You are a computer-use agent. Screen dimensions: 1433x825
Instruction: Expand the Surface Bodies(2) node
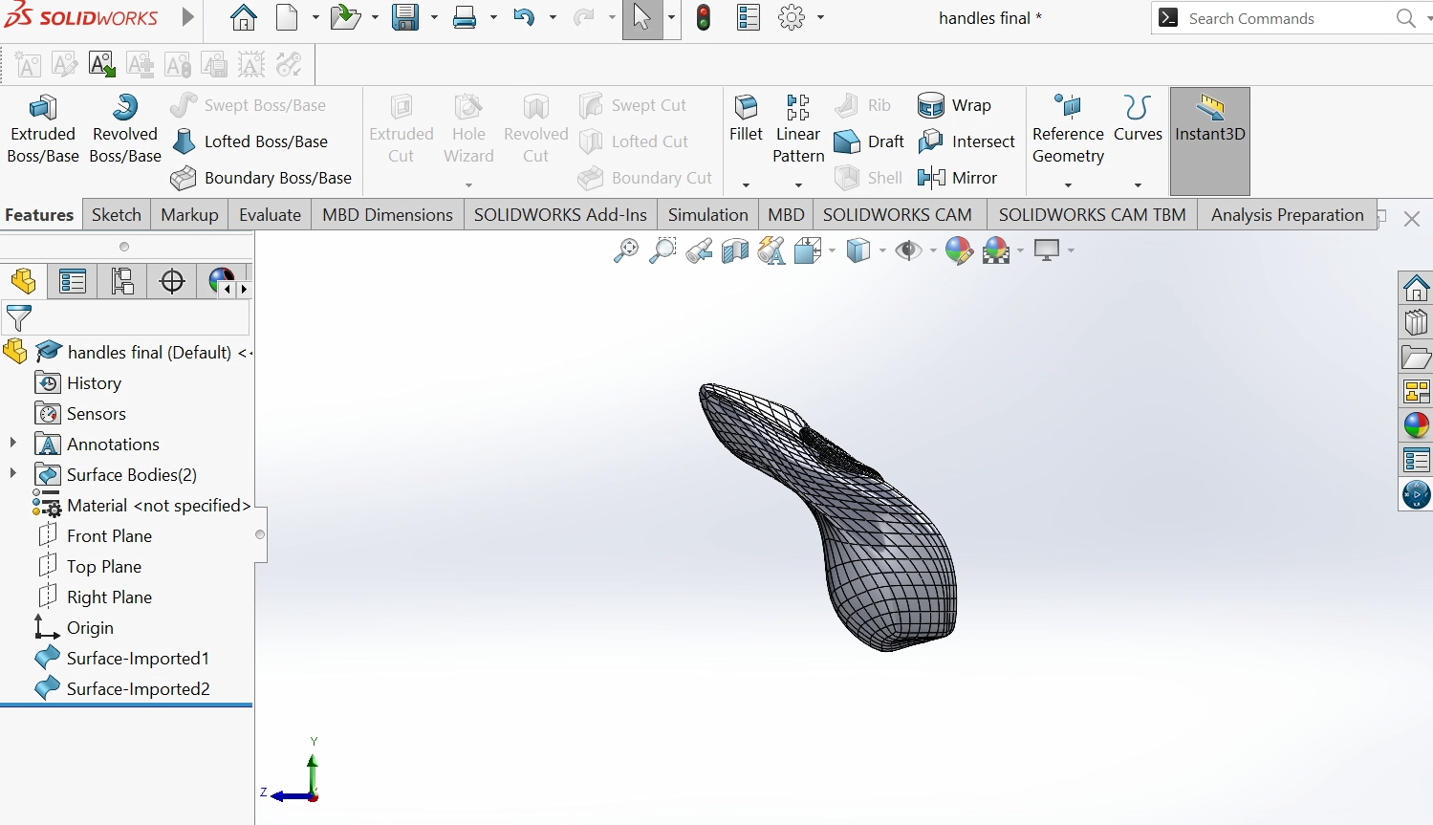[x=12, y=474]
